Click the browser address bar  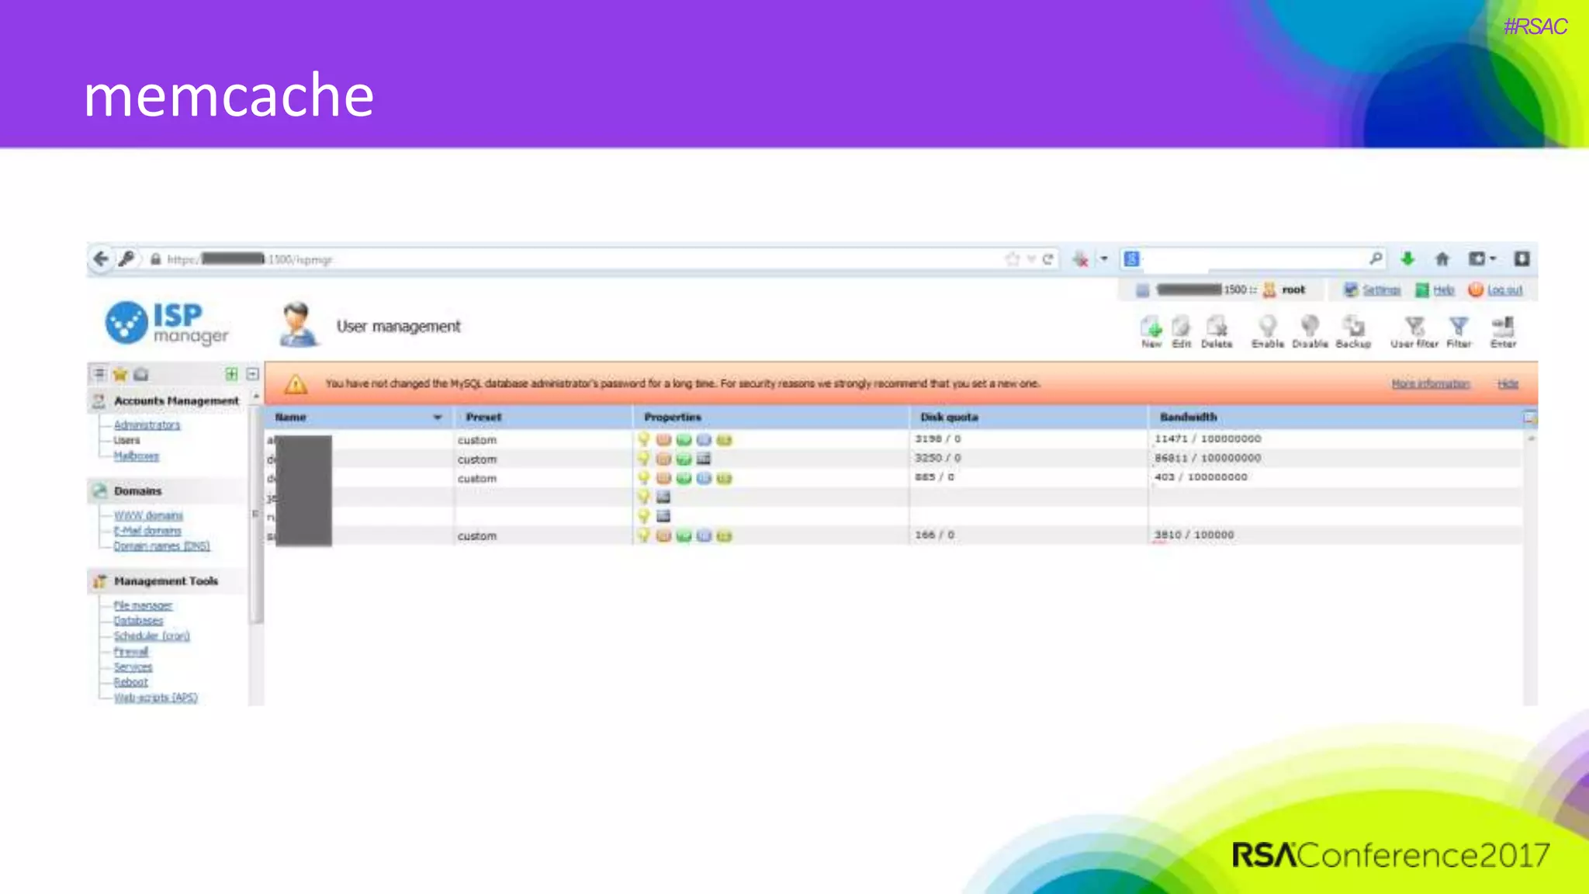tap(574, 259)
